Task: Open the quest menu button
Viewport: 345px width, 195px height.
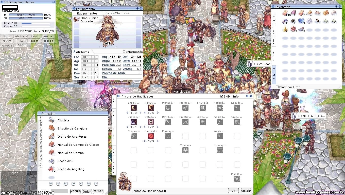Action: click(34, 41)
